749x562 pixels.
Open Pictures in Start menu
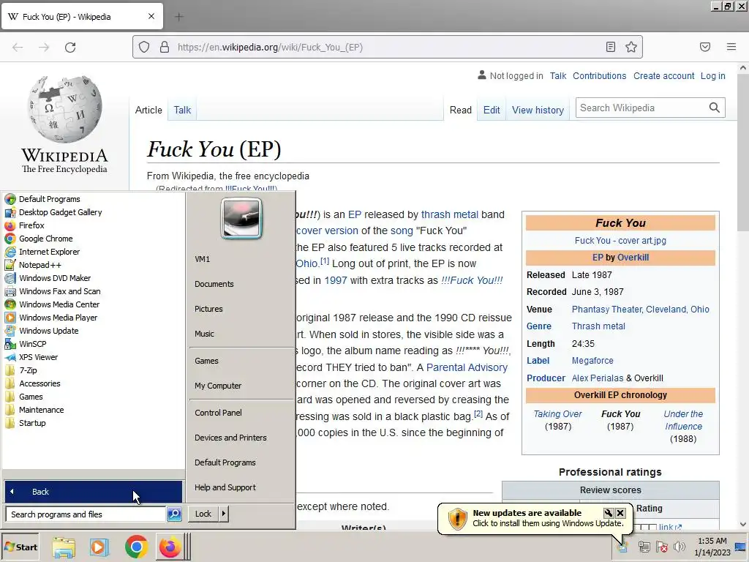[x=208, y=309]
